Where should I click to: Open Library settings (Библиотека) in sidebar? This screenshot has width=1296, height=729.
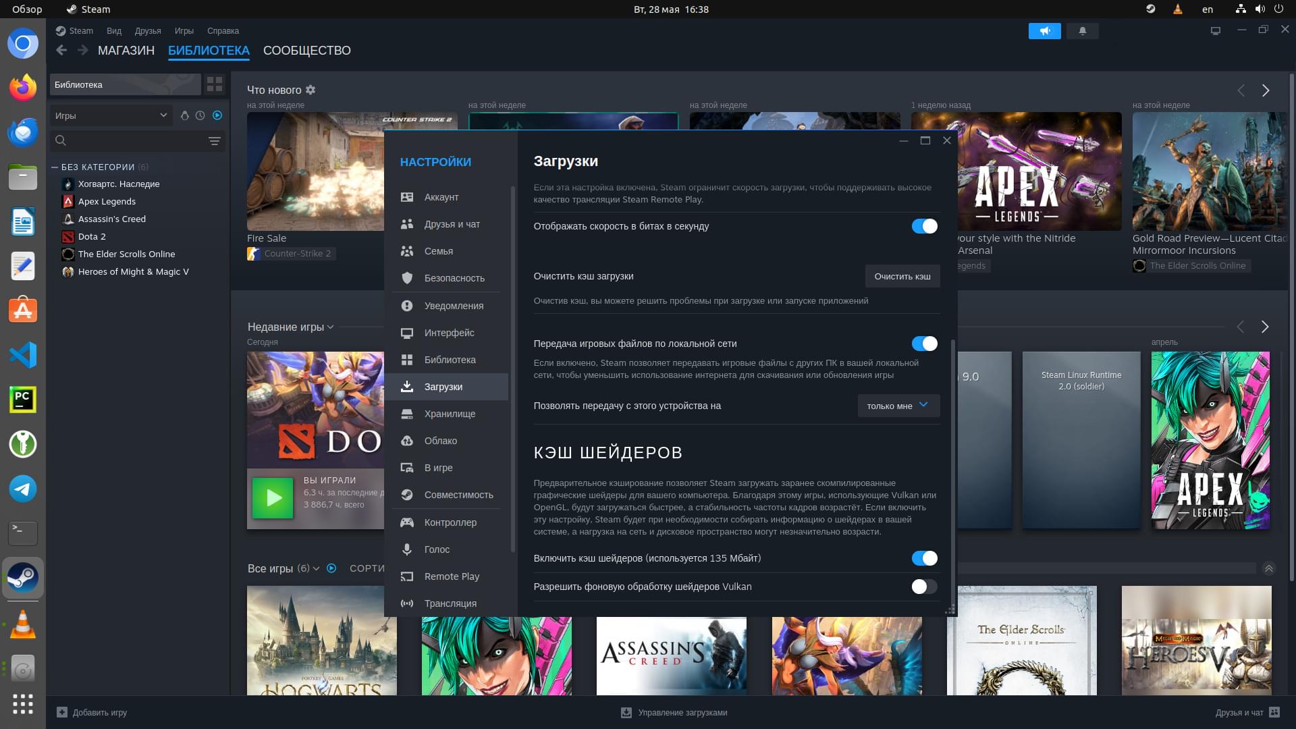(x=446, y=360)
